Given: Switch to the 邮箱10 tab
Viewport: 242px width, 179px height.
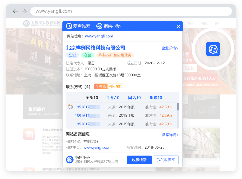Looking at the screenshot, I should click(156, 98).
